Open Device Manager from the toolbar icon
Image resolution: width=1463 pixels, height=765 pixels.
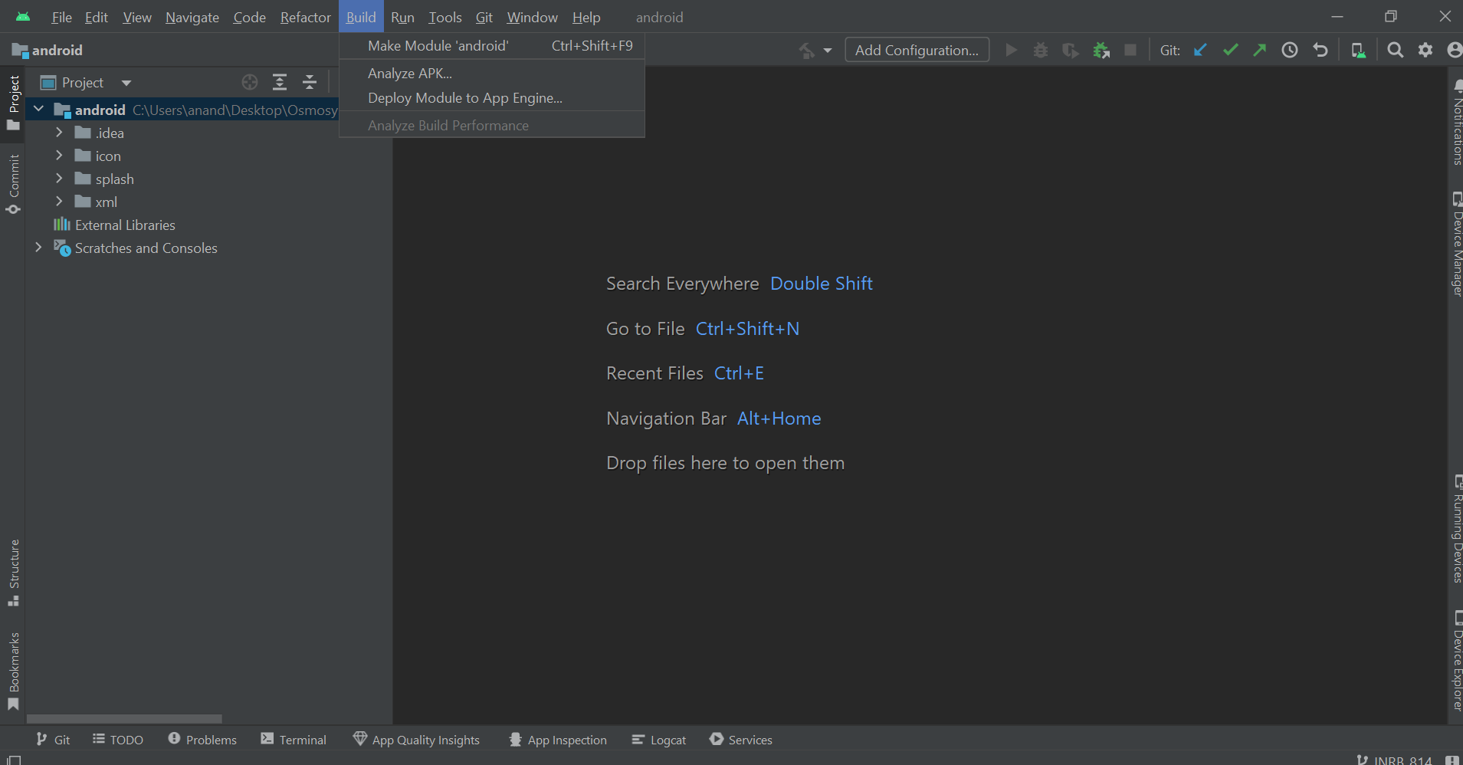point(1358,50)
